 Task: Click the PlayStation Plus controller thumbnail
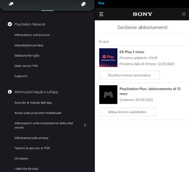point(108,95)
